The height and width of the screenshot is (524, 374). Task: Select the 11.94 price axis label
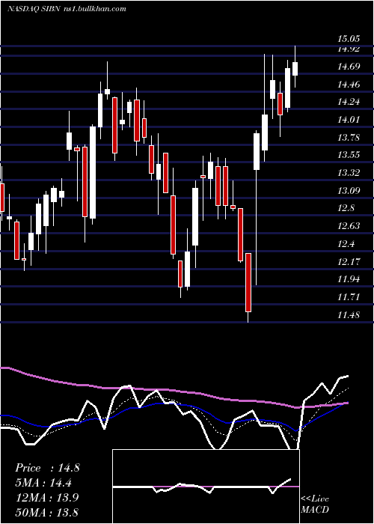[x=349, y=279]
